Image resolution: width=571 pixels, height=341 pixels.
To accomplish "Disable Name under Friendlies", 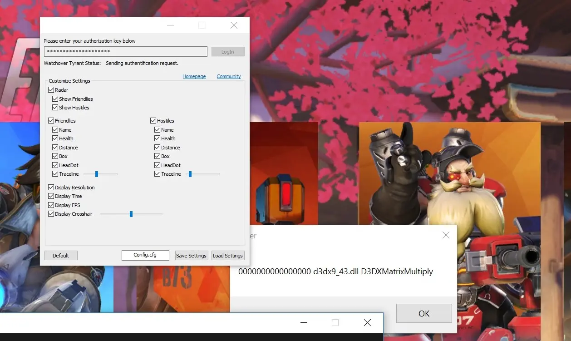I will click(55, 130).
